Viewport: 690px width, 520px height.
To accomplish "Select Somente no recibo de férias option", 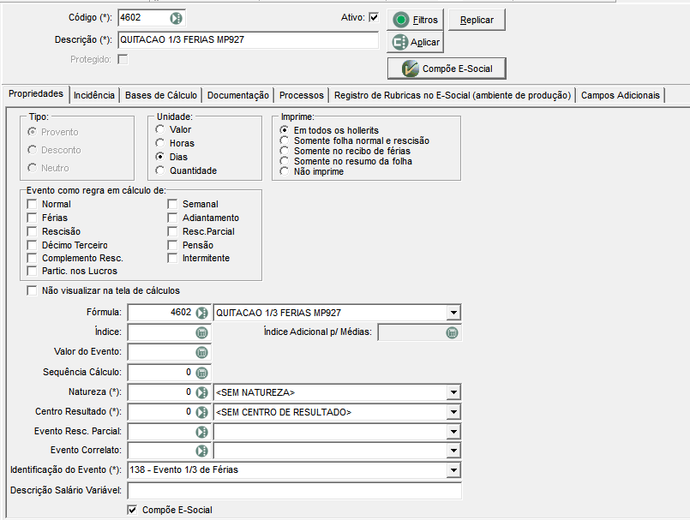I will (x=285, y=151).
